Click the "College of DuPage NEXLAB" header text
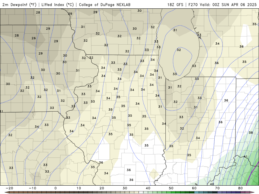 [x=105, y=5]
